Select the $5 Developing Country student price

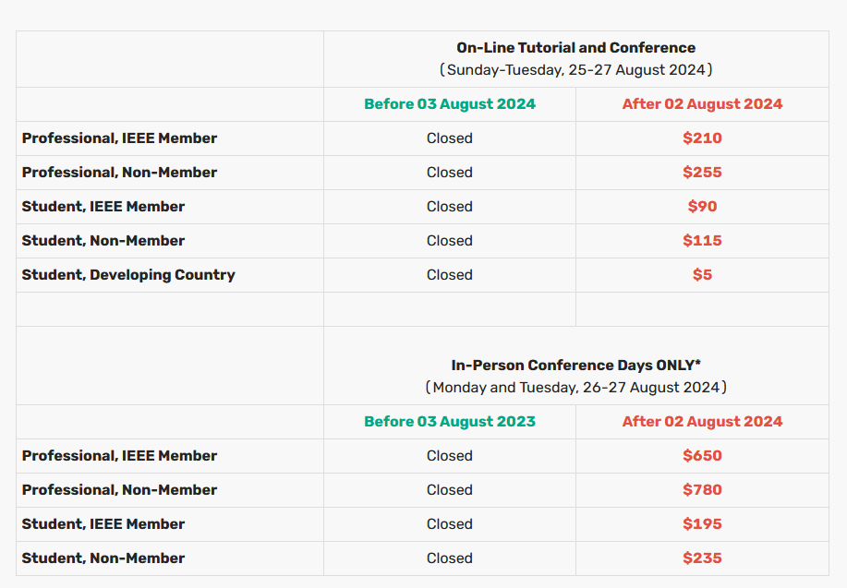click(702, 275)
